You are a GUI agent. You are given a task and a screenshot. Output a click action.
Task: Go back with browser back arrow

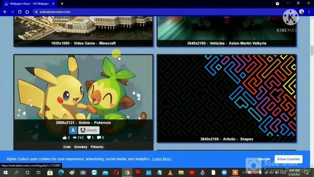5,12
